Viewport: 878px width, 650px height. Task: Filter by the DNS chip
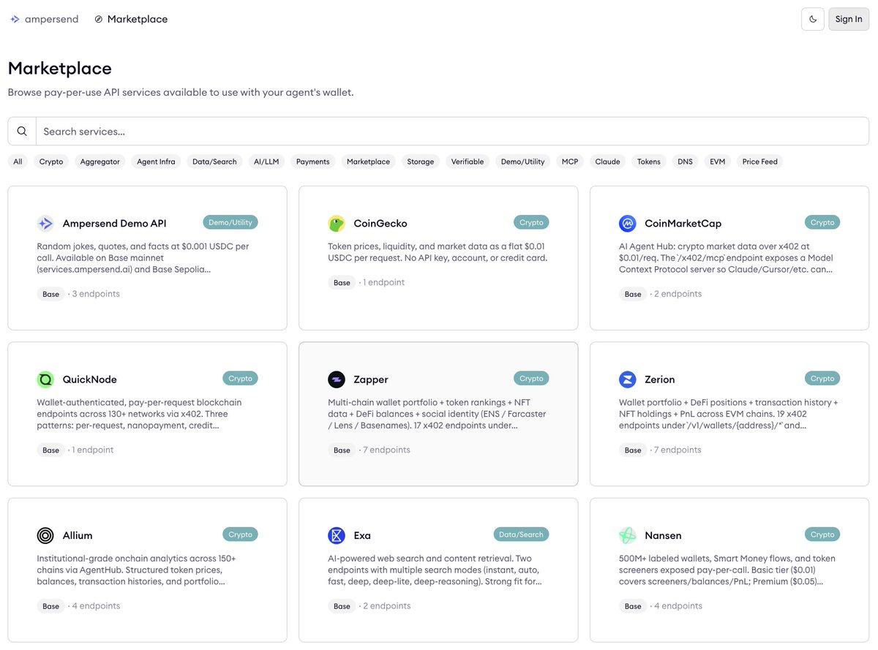click(685, 162)
